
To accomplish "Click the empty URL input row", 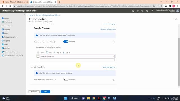I will point(77,60).
